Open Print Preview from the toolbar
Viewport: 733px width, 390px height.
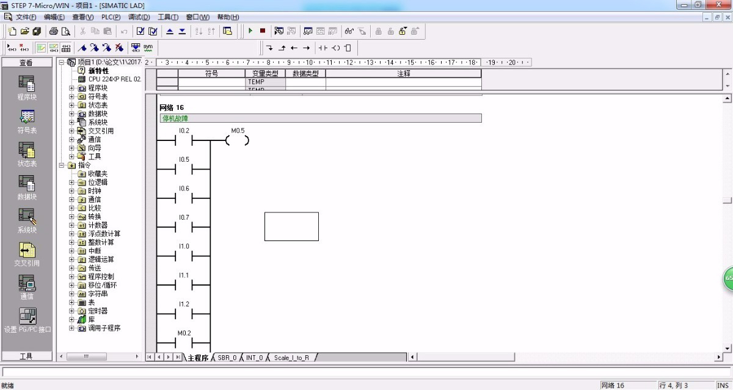pos(66,31)
